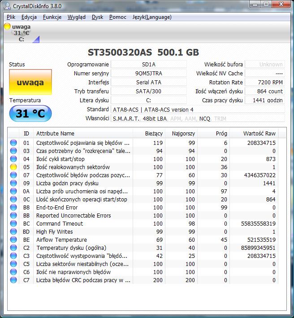294x318 pixels.
Task: Select the Airflow Temperature row
Action: (143, 240)
